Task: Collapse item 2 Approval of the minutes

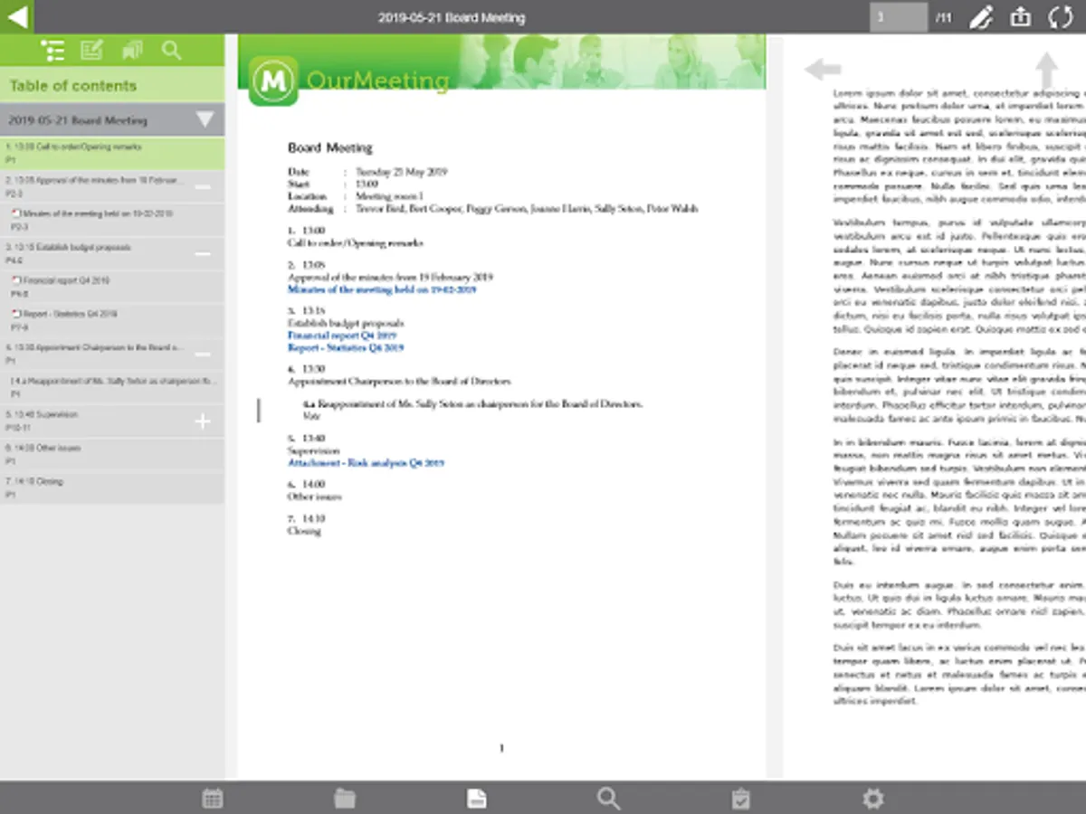Action: click(x=203, y=187)
